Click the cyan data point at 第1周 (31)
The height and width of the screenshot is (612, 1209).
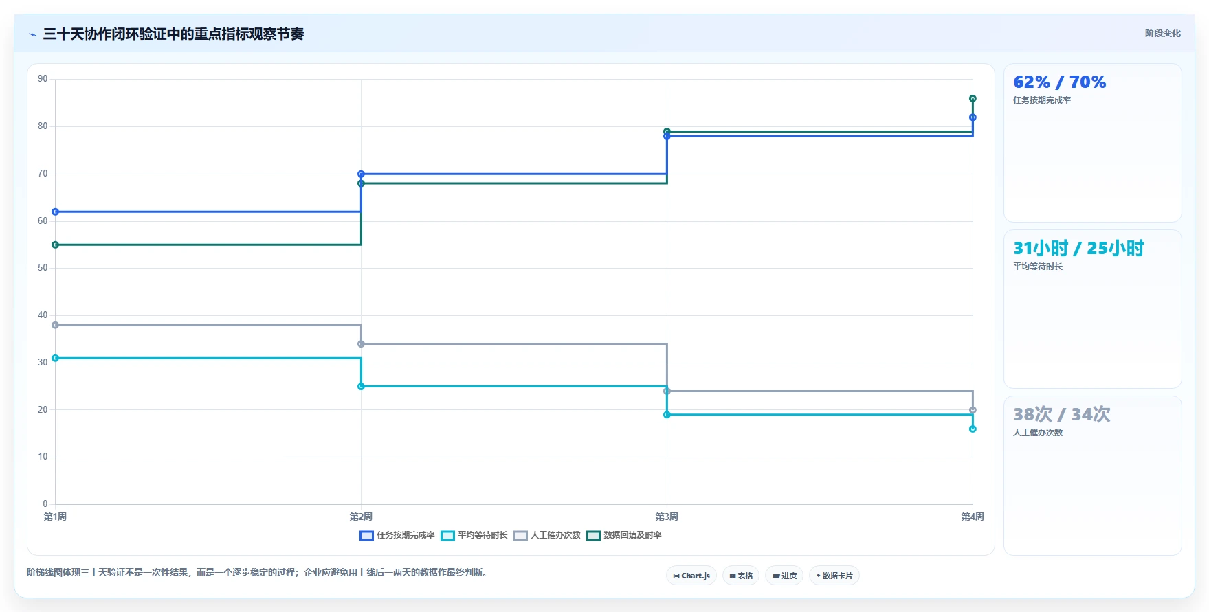click(55, 358)
